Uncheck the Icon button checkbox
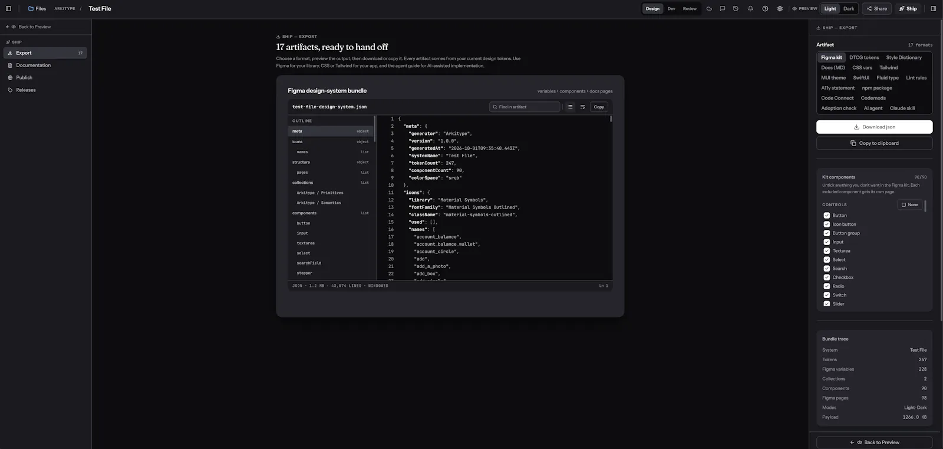 point(826,224)
